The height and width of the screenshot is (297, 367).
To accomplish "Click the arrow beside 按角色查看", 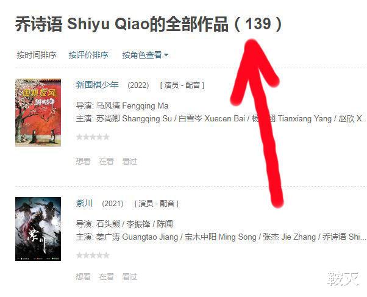I will click(x=166, y=55).
